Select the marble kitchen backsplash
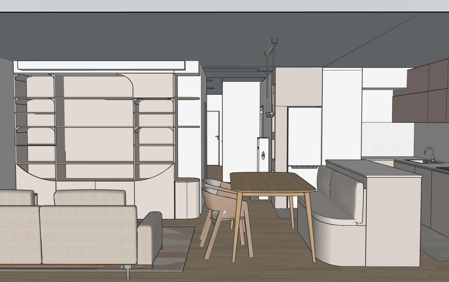This screenshot has width=449, height=282. [x=387, y=140]
